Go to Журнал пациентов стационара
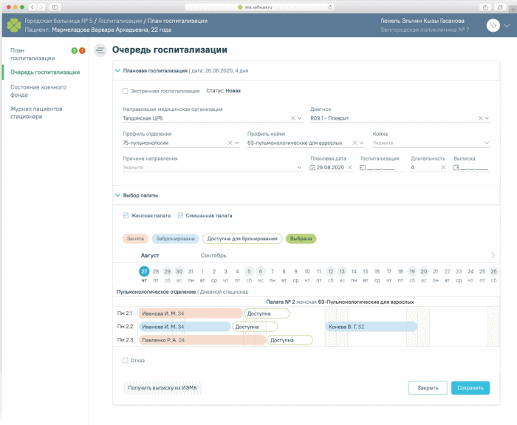 [x=36, y=112]
